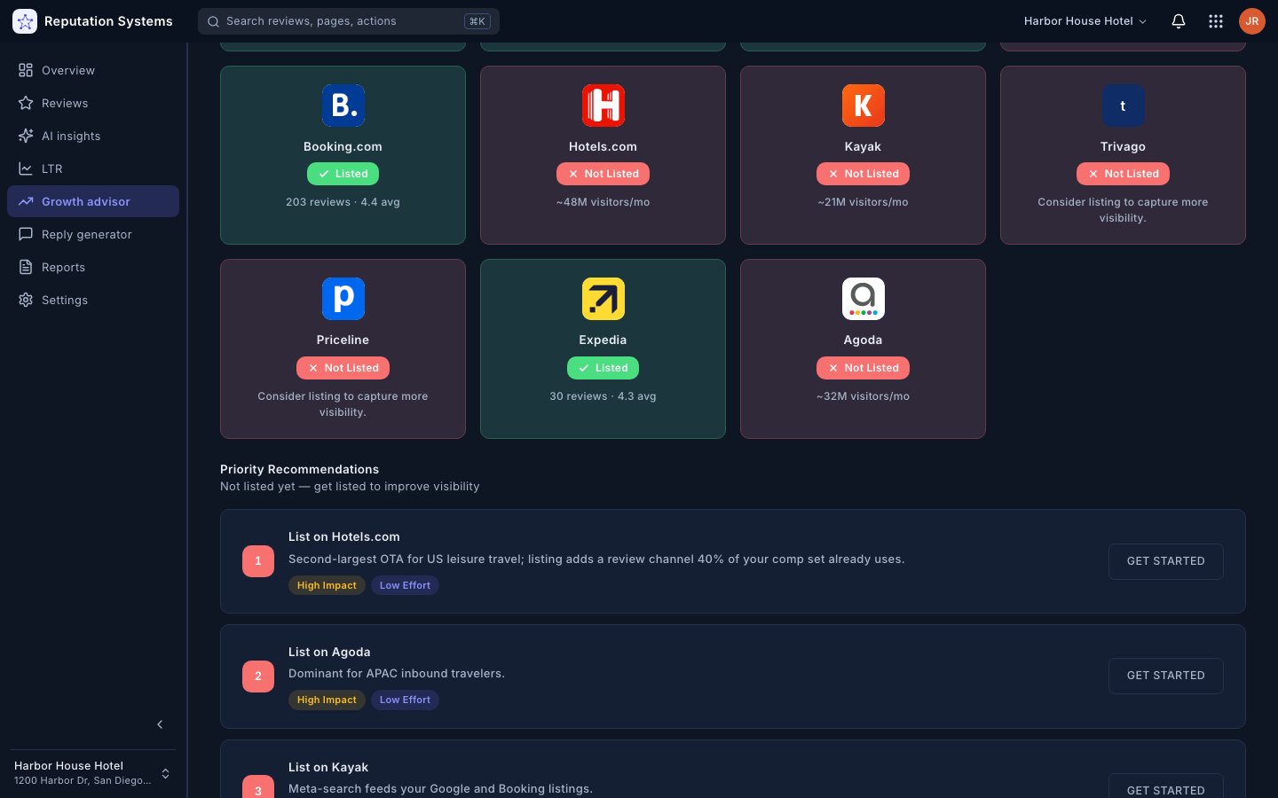Click '30 reviews · 4.3 avg' text

click(603, 396)
